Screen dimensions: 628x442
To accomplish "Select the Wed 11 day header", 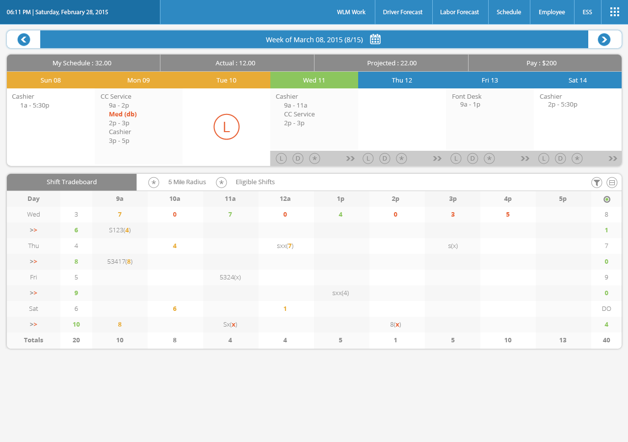I will [314, 80].
